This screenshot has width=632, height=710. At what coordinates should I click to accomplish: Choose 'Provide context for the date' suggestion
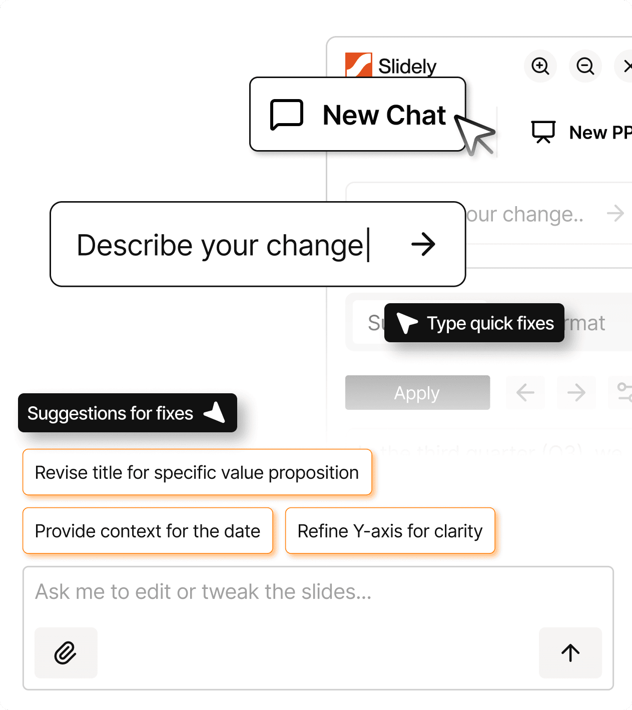[x=148, y=530]
